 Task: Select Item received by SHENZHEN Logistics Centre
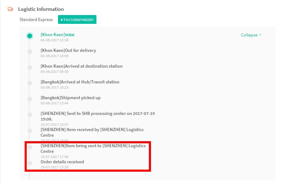(92, 132)
